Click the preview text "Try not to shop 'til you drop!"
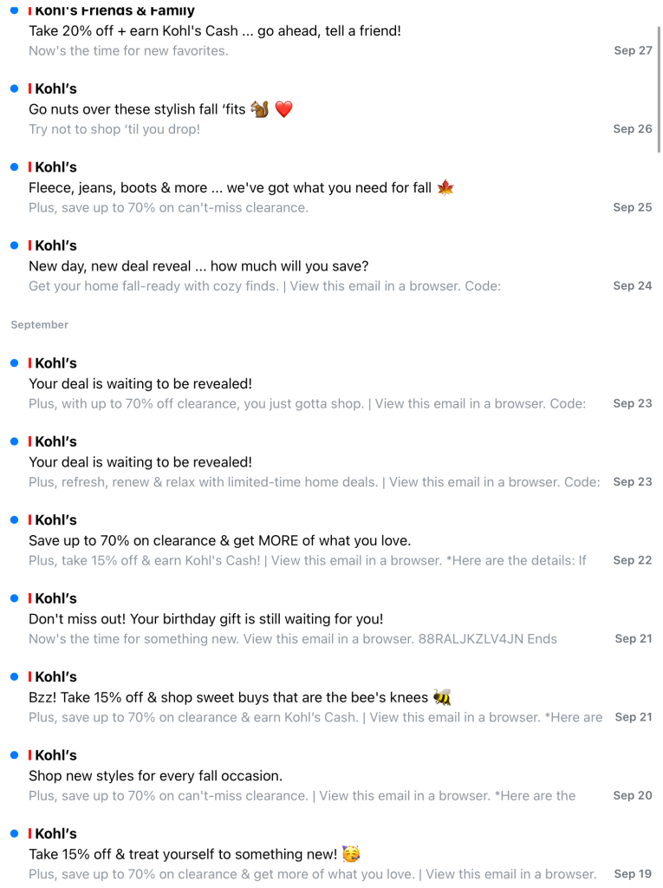 coord(114,129)
